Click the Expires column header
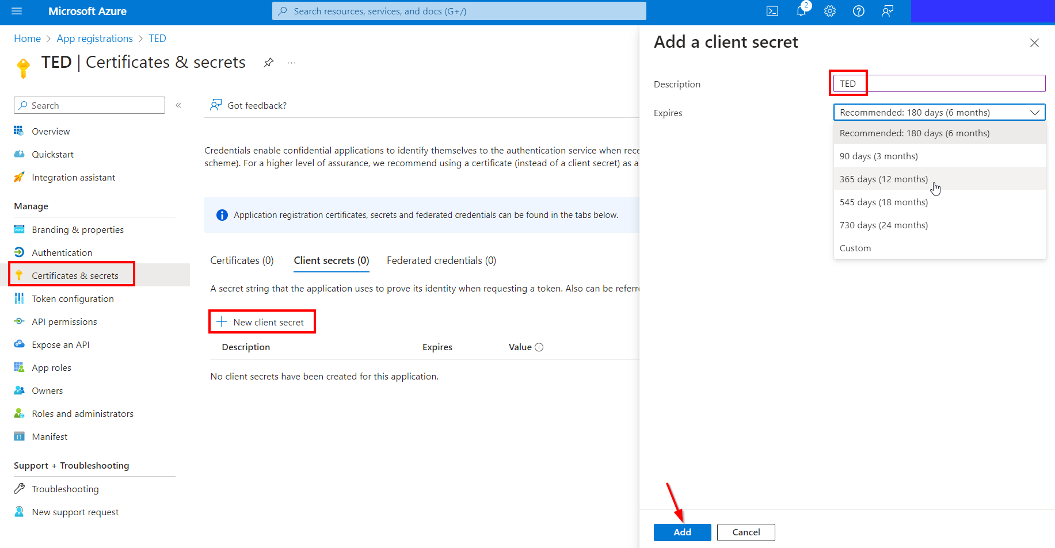 pyautogui.click(x=437, y=347)
